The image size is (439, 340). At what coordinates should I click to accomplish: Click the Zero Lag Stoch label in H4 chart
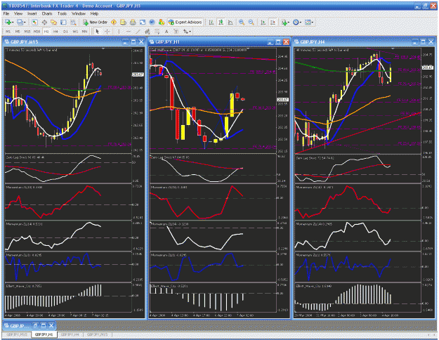(x=315, y=158)
